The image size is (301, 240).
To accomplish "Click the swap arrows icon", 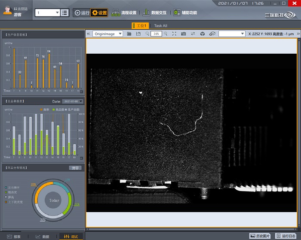I will pos(193,33).
